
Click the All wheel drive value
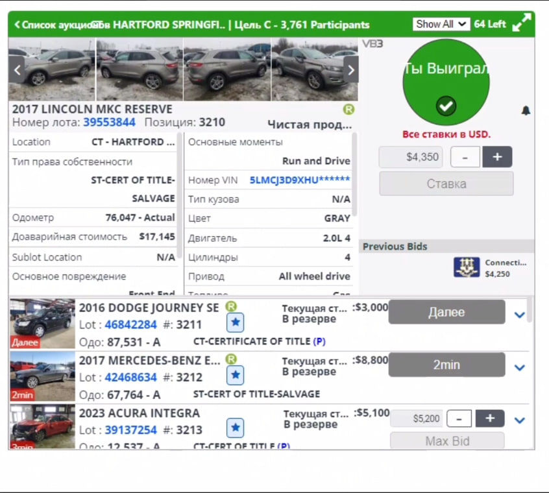(x=315, y=276)
